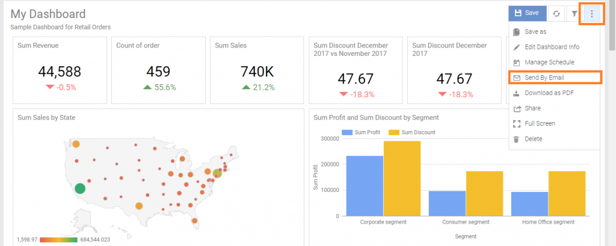Click the Send By Email envelope icon
The image size is (616, 246).
tap(516, 78)
